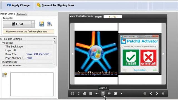178x100 pixels.
Task: Click the save template floppy disk icon
Action: click(x=42, y=24)
